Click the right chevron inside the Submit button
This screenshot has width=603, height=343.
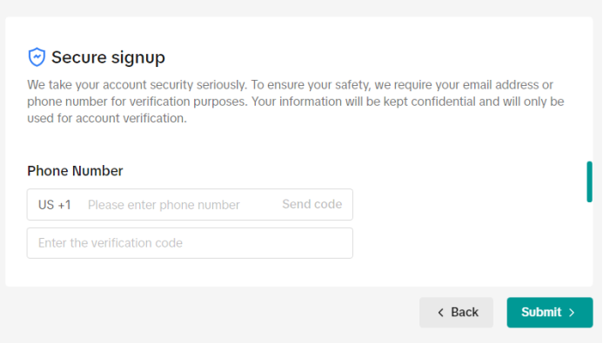point(572,313)
